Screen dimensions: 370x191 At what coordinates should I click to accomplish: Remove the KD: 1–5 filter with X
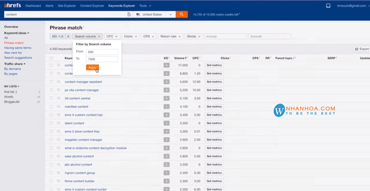[x=68, y=36]
